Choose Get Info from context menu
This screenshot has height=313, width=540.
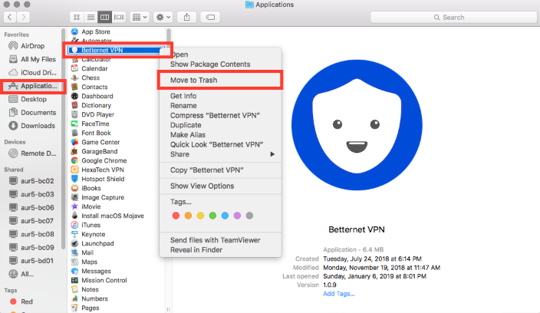[220, 96]
